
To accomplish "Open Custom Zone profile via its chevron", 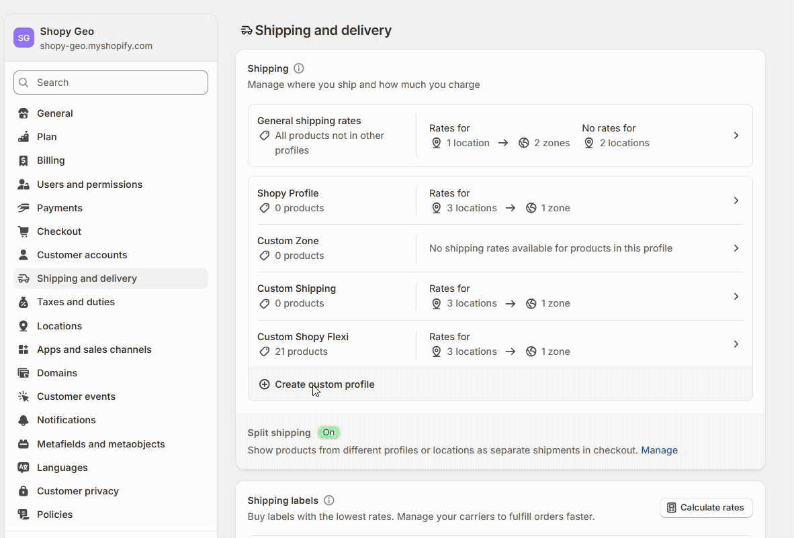I will coord(736,248).
